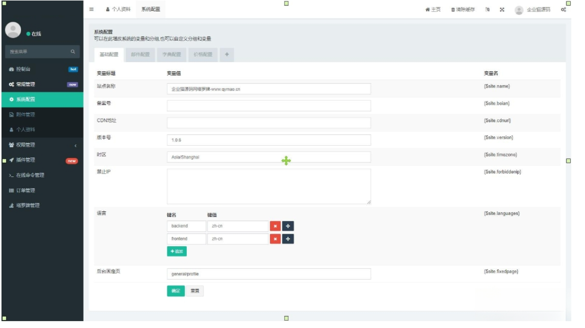Click the 时区 field with Asia/Shanghai
This screenshot has height=328, width=585.
point(269,157)
